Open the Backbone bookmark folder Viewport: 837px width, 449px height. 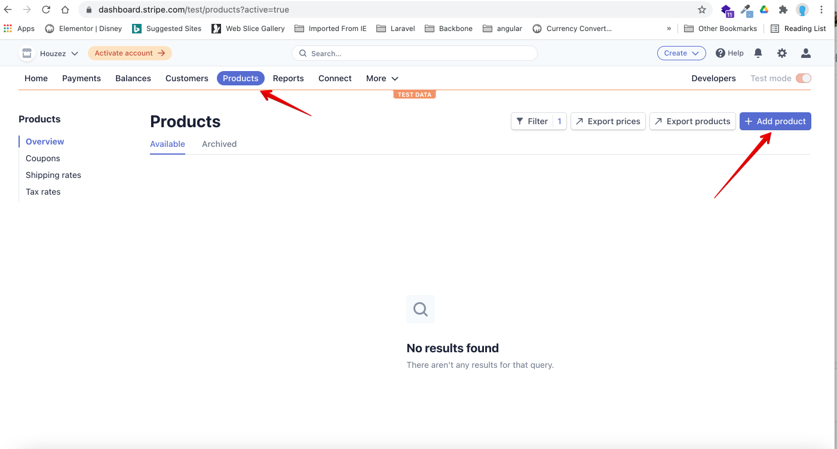[x=449, y=29]
